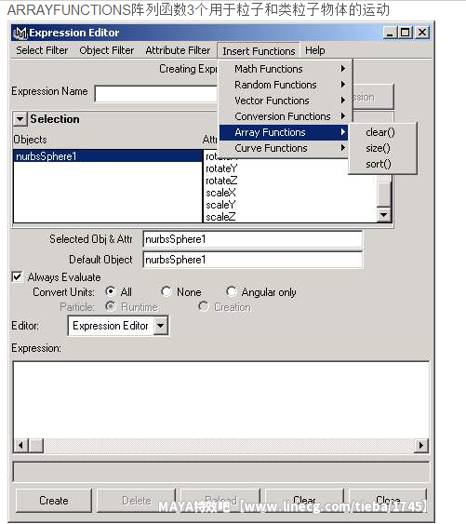Select Convert Units All radio button
This screenshot has width=466, height=524.
111,291
